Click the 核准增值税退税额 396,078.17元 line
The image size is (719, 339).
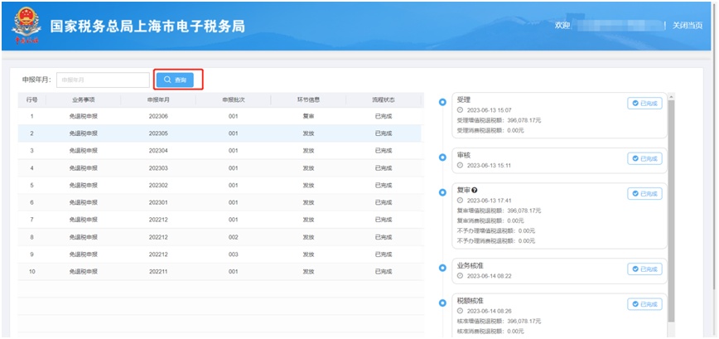499,321
